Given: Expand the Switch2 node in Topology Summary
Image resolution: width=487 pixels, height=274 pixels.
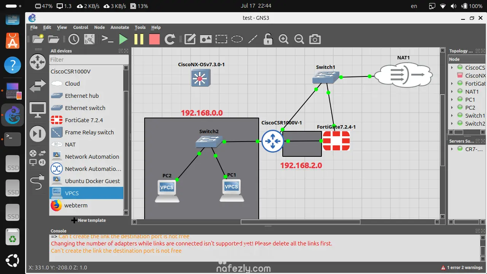Looking at the screenshot, I should [452, 124].
